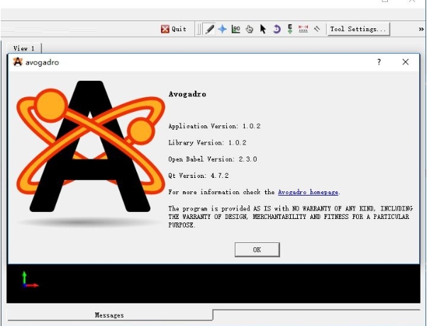The image size is (434, 326).
Task: Click the Application Version: 1.0.2 text
Action: (x=214, y=126)
